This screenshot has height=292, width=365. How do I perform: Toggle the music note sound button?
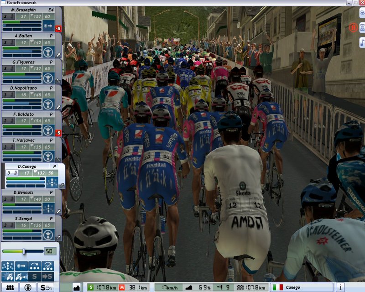click(362, 42)
